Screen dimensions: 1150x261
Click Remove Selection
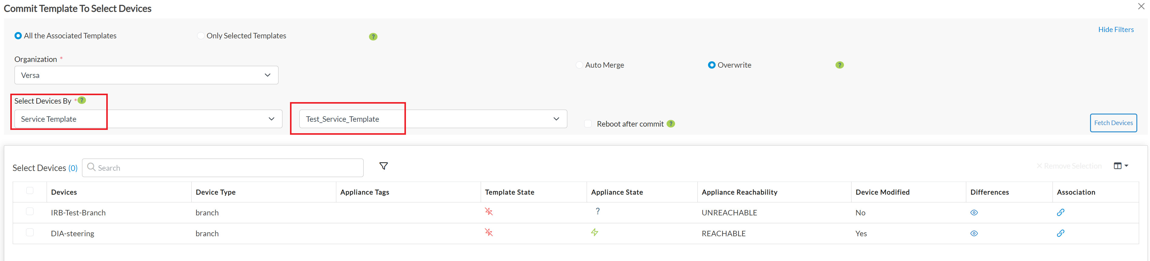[x=1069, y=166]
